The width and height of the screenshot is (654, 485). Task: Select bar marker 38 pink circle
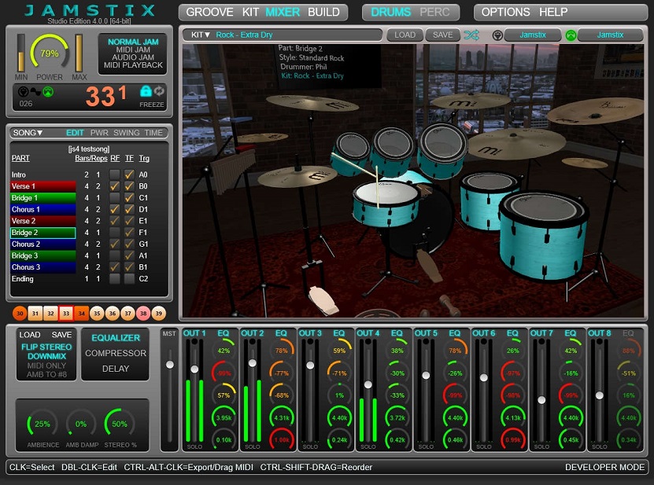[143, 314]
